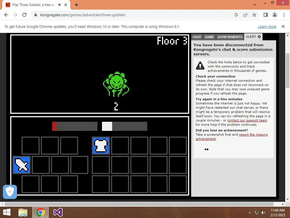
Task: Click the vertical page scrollbar thumb
Action: coord(288,70)
